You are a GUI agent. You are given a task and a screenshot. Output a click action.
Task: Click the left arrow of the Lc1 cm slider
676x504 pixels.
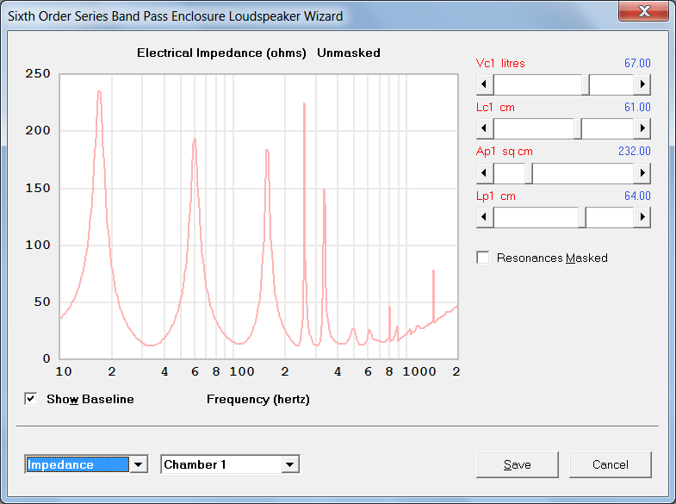(485, 128)
